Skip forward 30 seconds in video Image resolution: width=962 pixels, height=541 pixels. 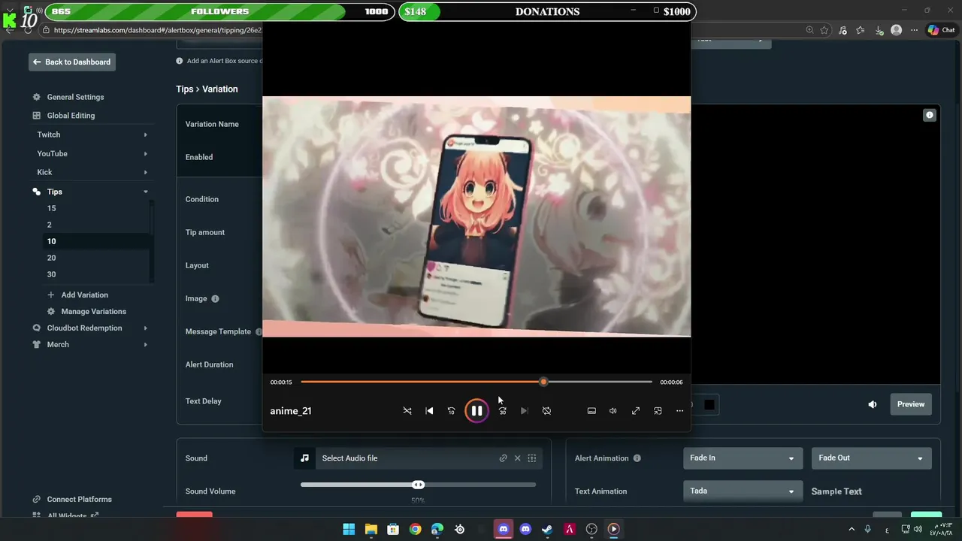coord(502,411)
